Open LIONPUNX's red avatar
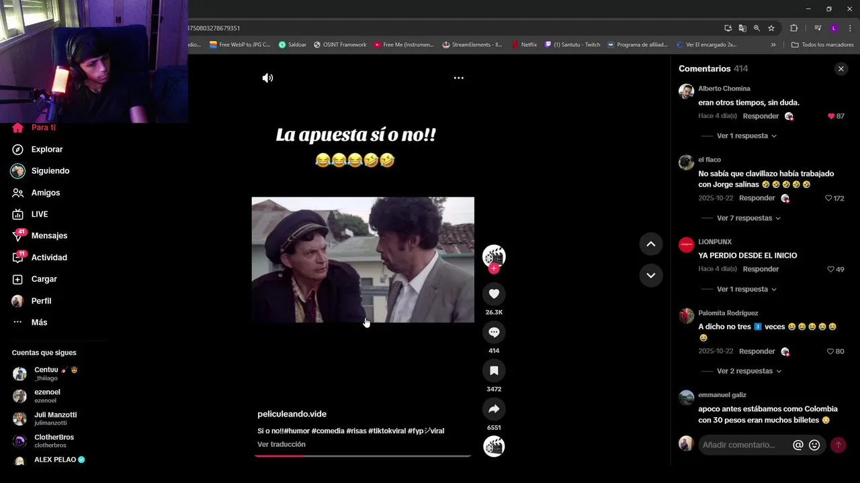The width and height of the screenshot is (860, 483). 686,245
